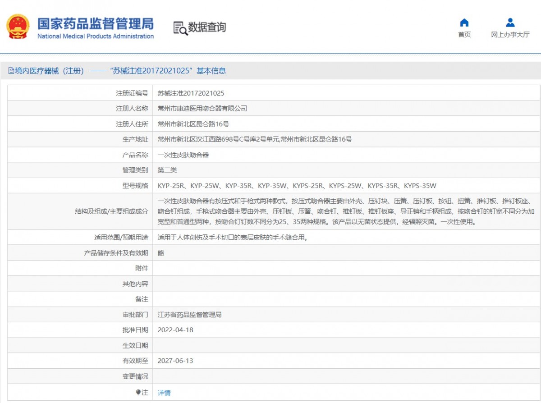Click the 数据查询 heading text
Image resolution: width=541 pixels, height=403 pixels.
(x=207, y=27)
